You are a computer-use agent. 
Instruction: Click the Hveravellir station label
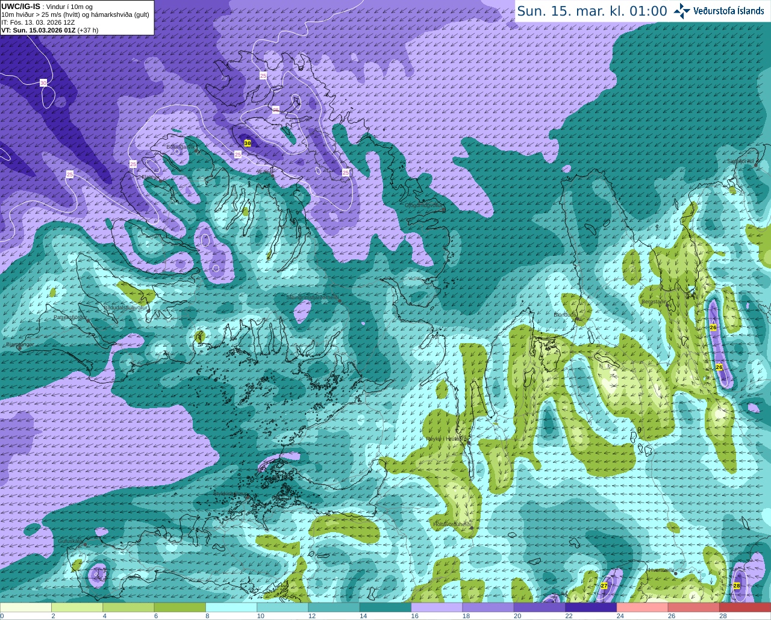pyautogui.click(x=661, y=570)
